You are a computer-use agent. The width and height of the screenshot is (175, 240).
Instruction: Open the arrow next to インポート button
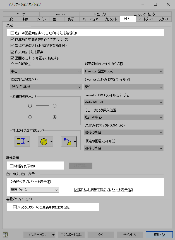tap(53, 234)
